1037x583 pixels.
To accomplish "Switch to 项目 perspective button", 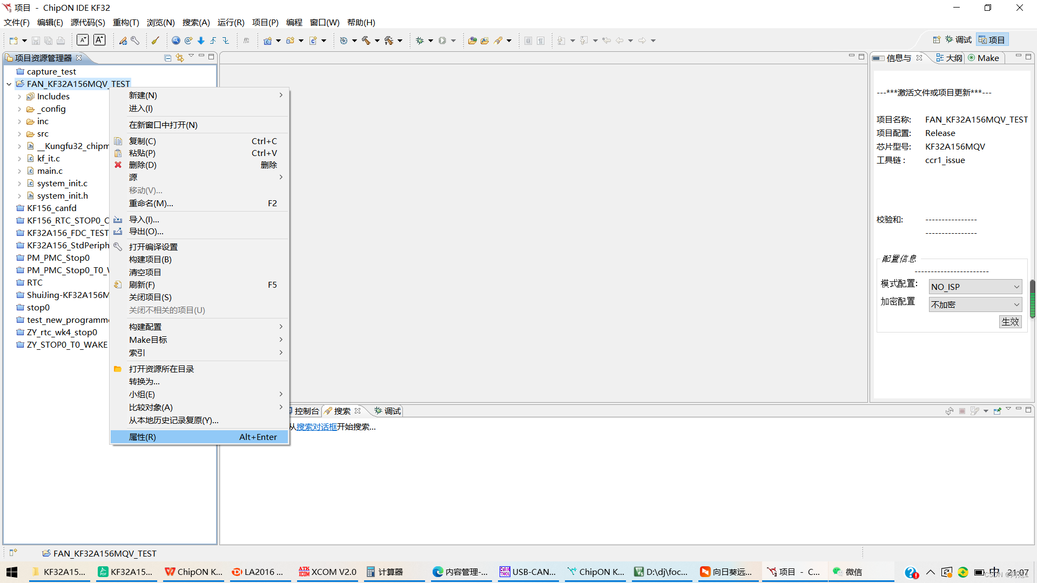I will pos(992,40).
